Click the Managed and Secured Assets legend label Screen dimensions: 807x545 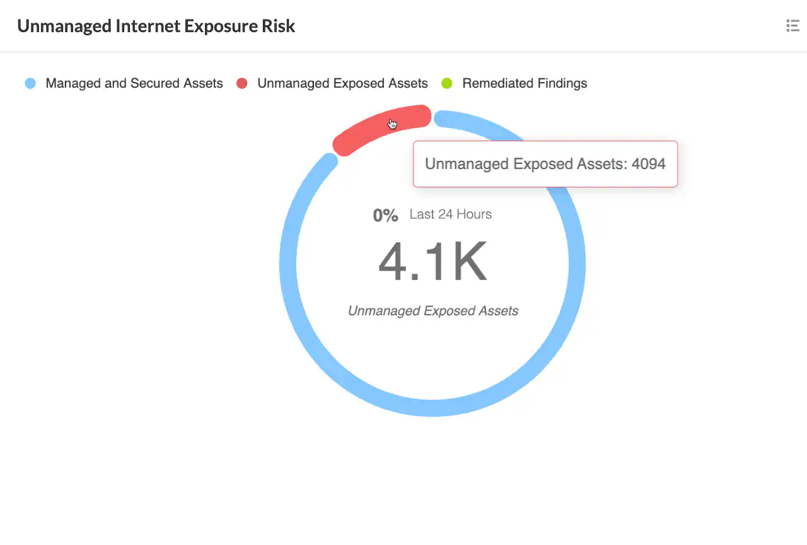pyautogui.click(x=134, y=83)
